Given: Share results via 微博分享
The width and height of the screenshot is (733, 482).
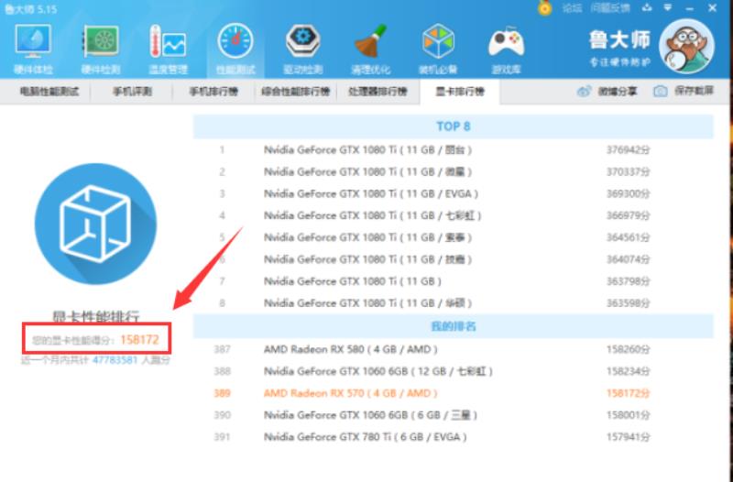Looking at the screenshot, I should 607,91.
